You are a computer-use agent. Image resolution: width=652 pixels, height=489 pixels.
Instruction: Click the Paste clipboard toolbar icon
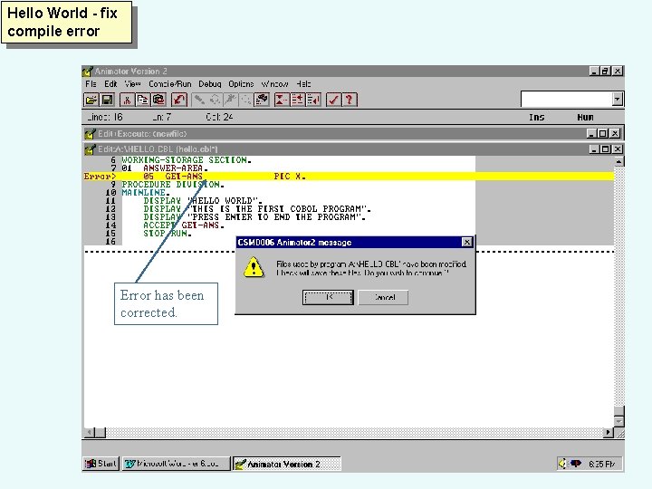click(158, 100)
